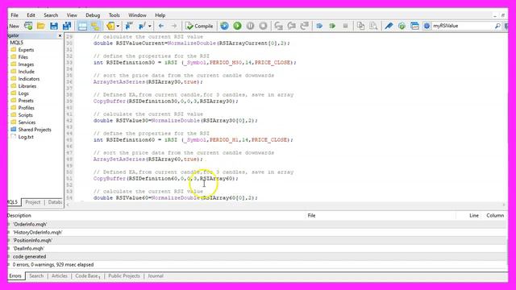Start profiling on real data (blue icon)
The width and height of the screenshot is (516, 290).
pyautogui.click(x=319, y=26)
